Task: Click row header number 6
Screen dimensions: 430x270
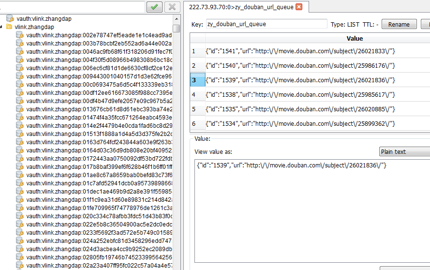Action: coord(197,124)
